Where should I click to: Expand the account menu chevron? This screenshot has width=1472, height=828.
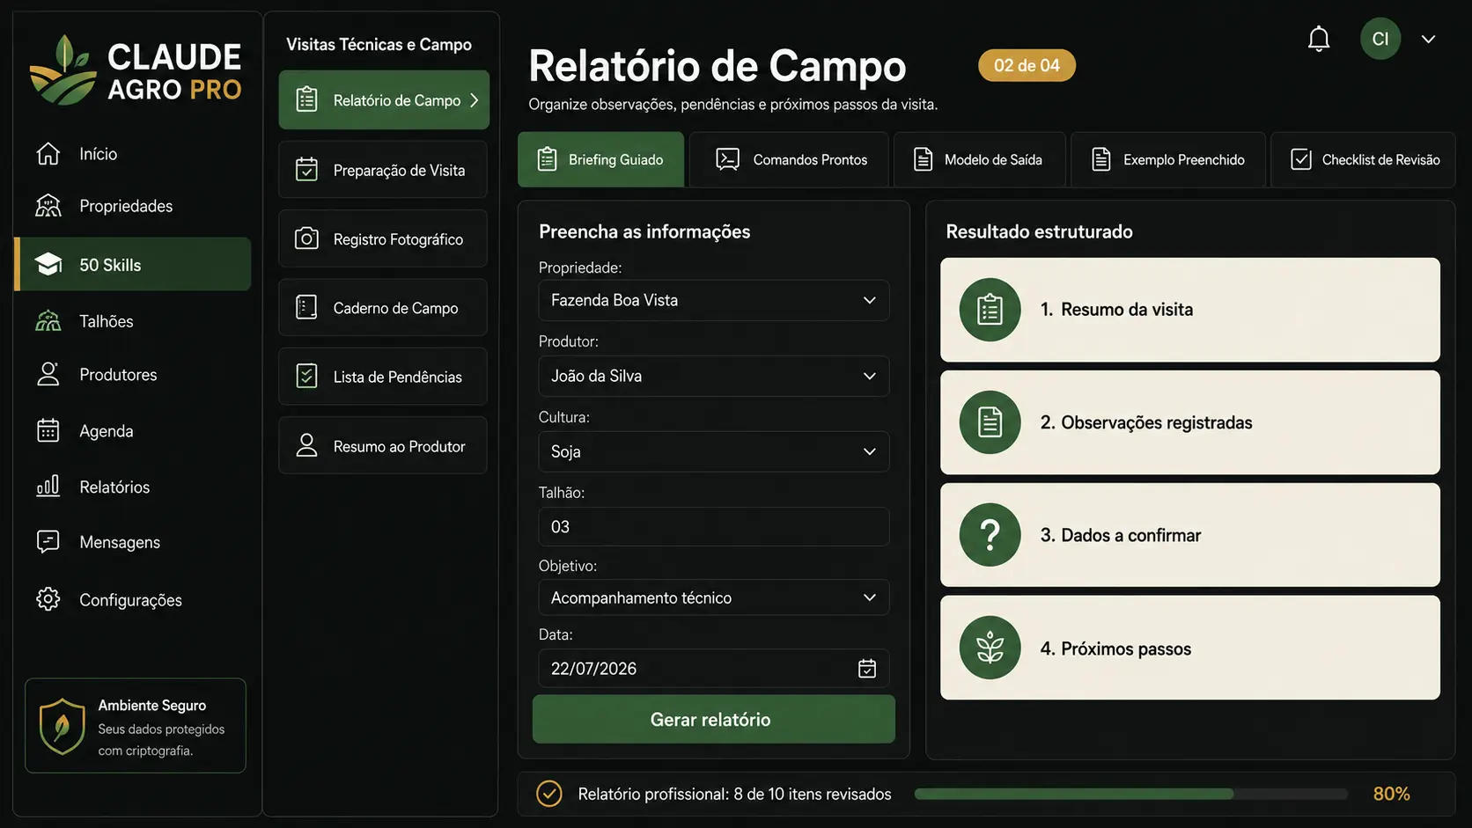click(1428, 39)
